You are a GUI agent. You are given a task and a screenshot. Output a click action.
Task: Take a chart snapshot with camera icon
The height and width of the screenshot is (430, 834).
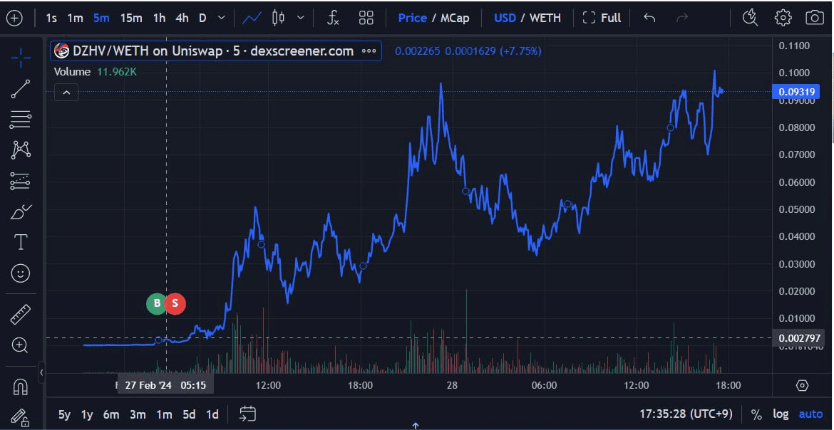814,18
